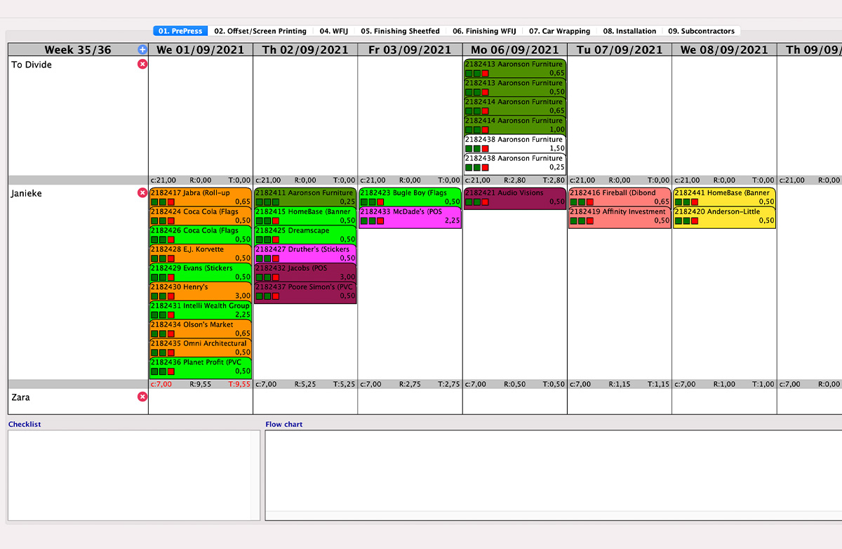The width and height of the screenshot is (842, 549).
Task: Switch to the 01. PrePress tab
Action: click(180, 31)
